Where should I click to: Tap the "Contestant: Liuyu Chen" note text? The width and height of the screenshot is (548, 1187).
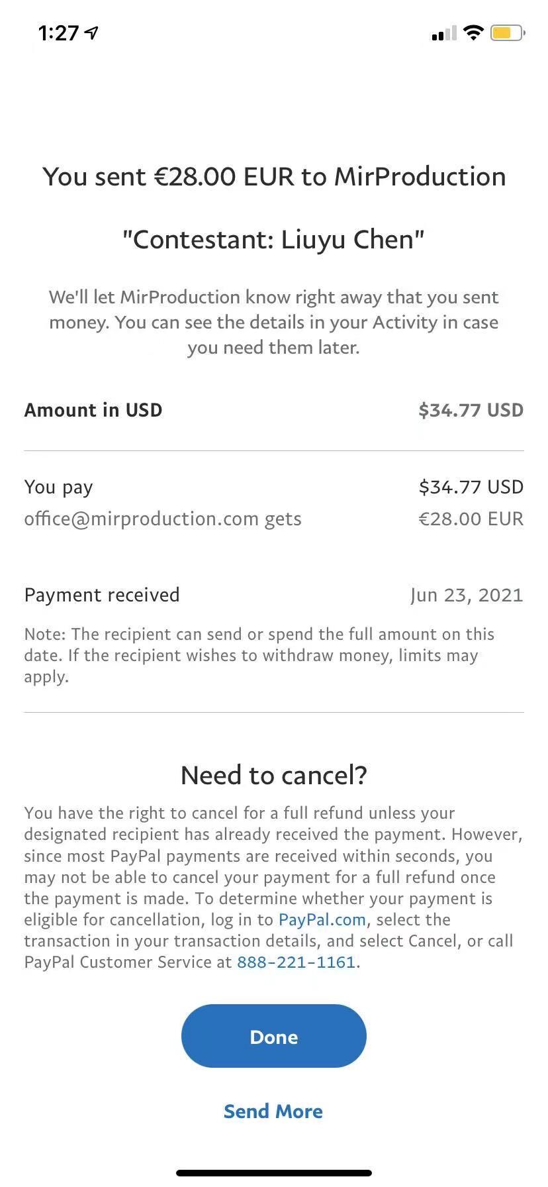(x=273, y=240)
